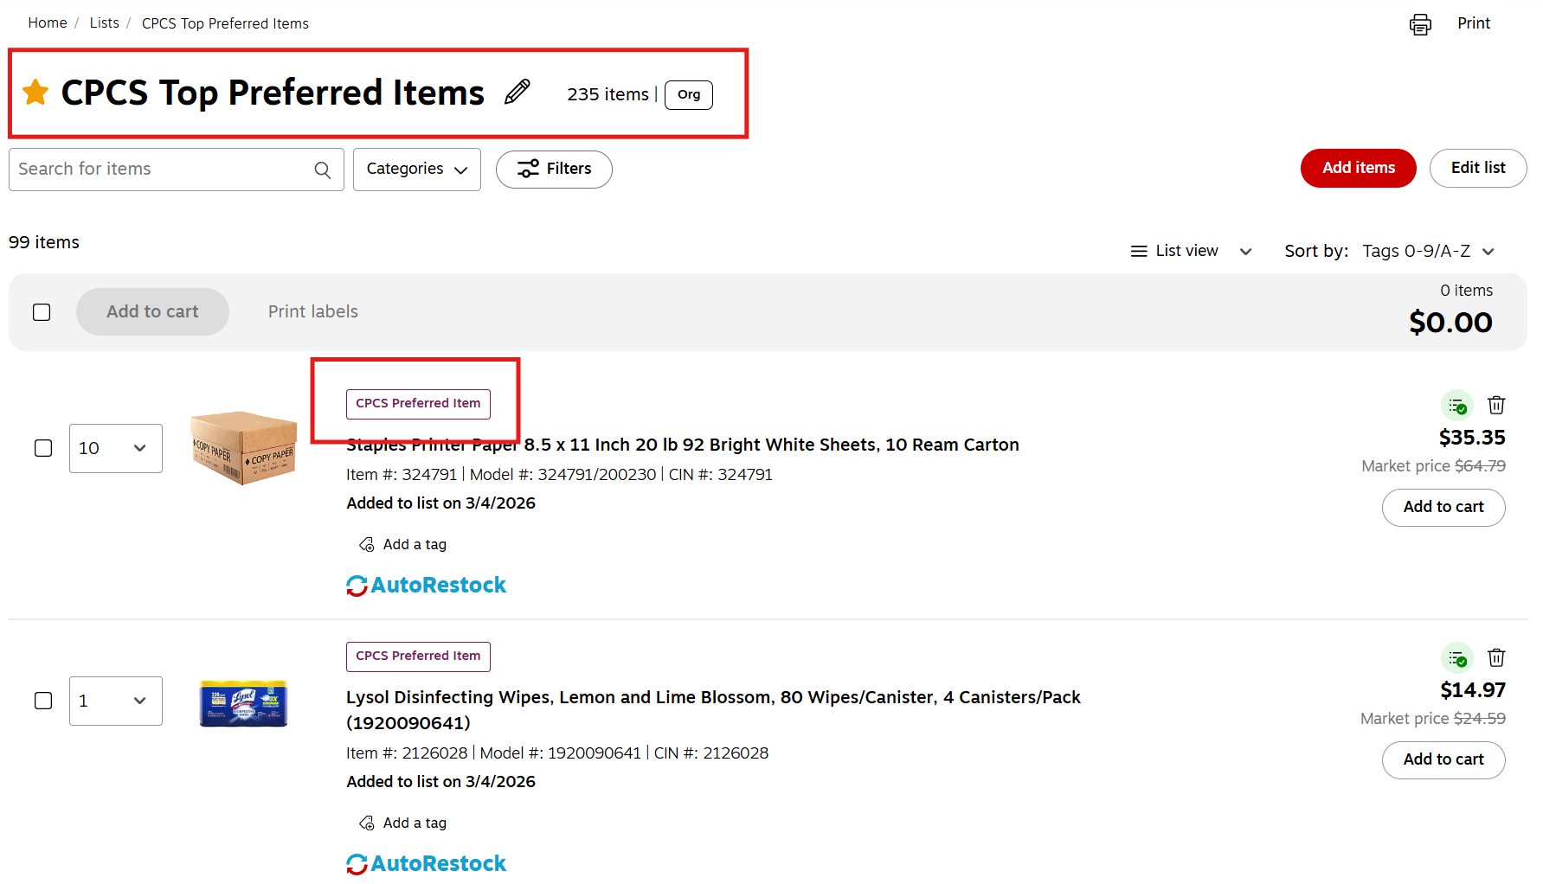
Task: Click the red Add items button
Action: pos(1359,168)
